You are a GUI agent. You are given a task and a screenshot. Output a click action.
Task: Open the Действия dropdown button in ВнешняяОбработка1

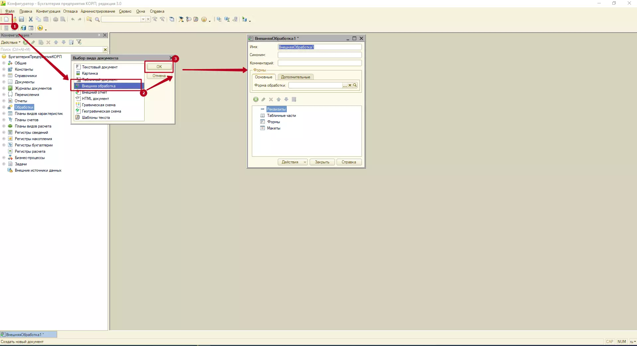point(292,162)
